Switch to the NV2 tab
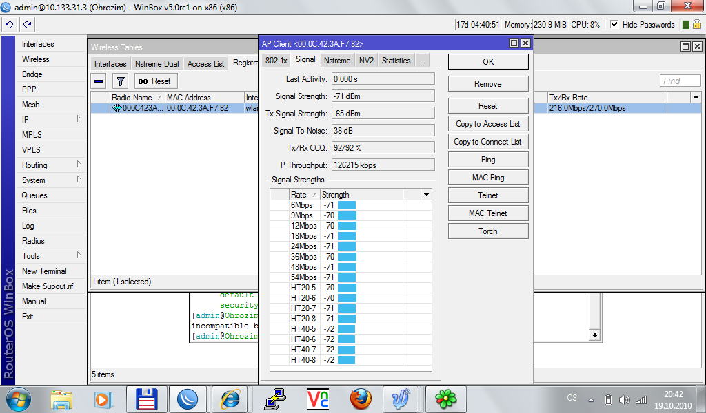Viewport: 706px width, 413px height. click(x=367, y=61)
